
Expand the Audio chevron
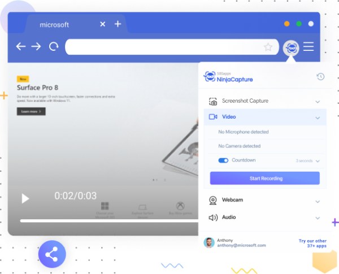[x=318, y=218]
